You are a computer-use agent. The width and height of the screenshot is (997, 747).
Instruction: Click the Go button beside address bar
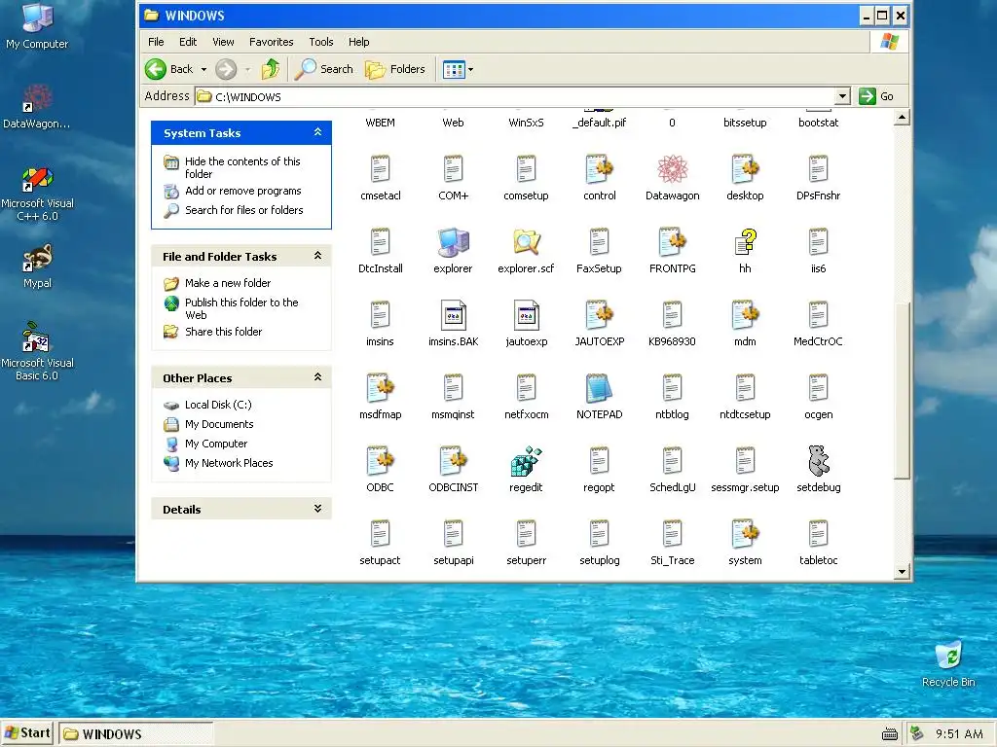(x=877, y=96)
